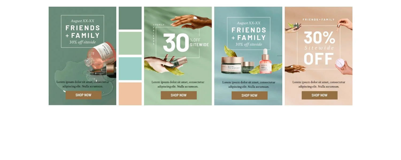Screen dimensions: 401x160
Task: Select the light sage green swatch
Action: pos(130,43)
